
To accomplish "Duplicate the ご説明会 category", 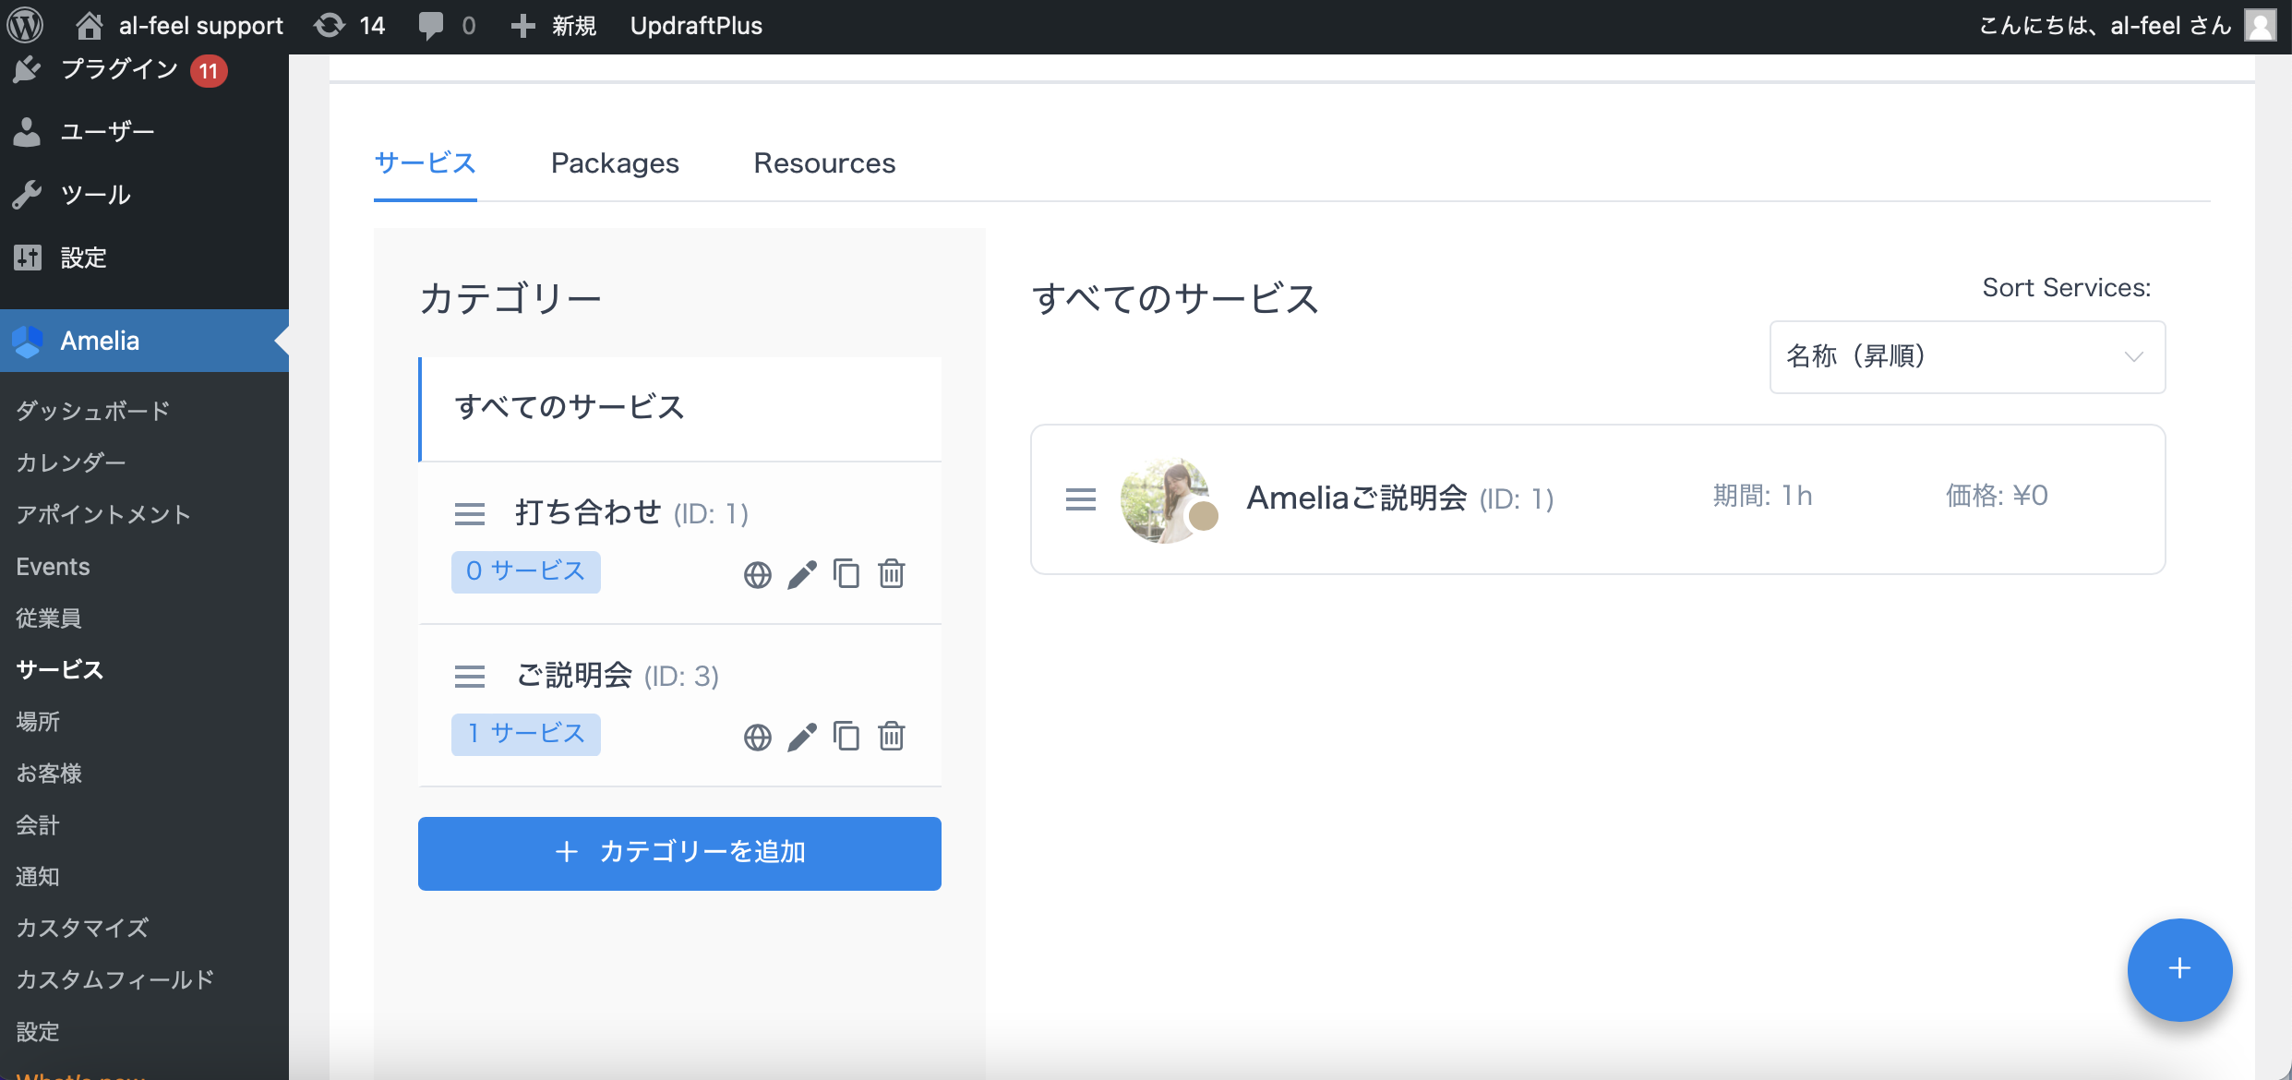I will tap(846, 736).
